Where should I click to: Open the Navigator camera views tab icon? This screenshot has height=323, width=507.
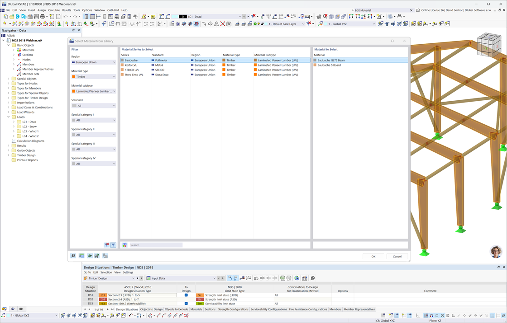(21, 309)
